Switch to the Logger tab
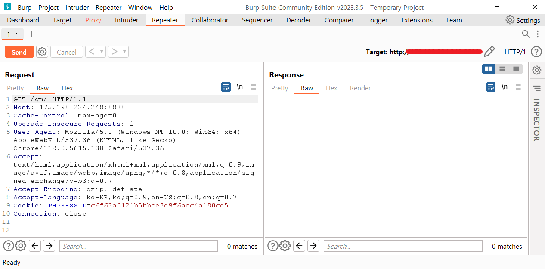This screenshot has width=545, height=269. tap(378, 20)
